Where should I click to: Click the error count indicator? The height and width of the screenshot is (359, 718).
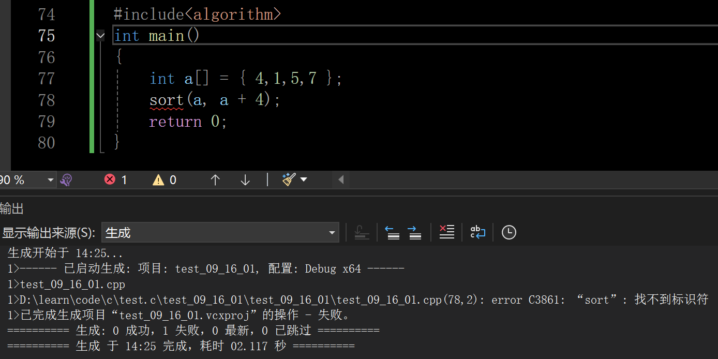[115, 180]
